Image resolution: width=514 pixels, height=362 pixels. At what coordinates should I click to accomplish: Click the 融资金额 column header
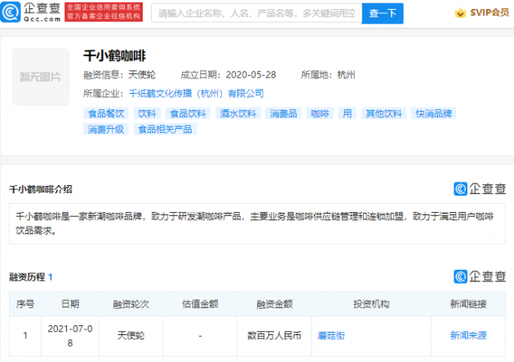(274, 304)
